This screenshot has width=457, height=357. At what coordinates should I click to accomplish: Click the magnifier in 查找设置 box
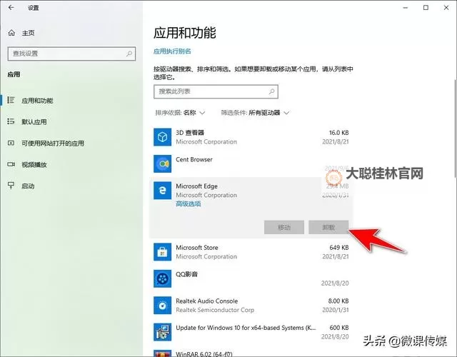pos(129,54)
